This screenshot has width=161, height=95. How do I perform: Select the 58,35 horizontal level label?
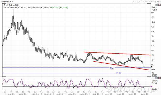click(x=118, y=73)
